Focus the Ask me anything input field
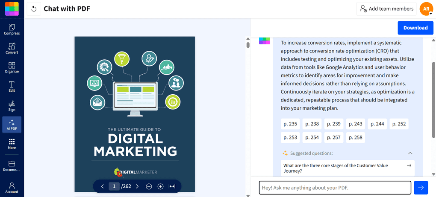Image resolution: width=436 pixels, height=197 pixels. click(335, 188)
